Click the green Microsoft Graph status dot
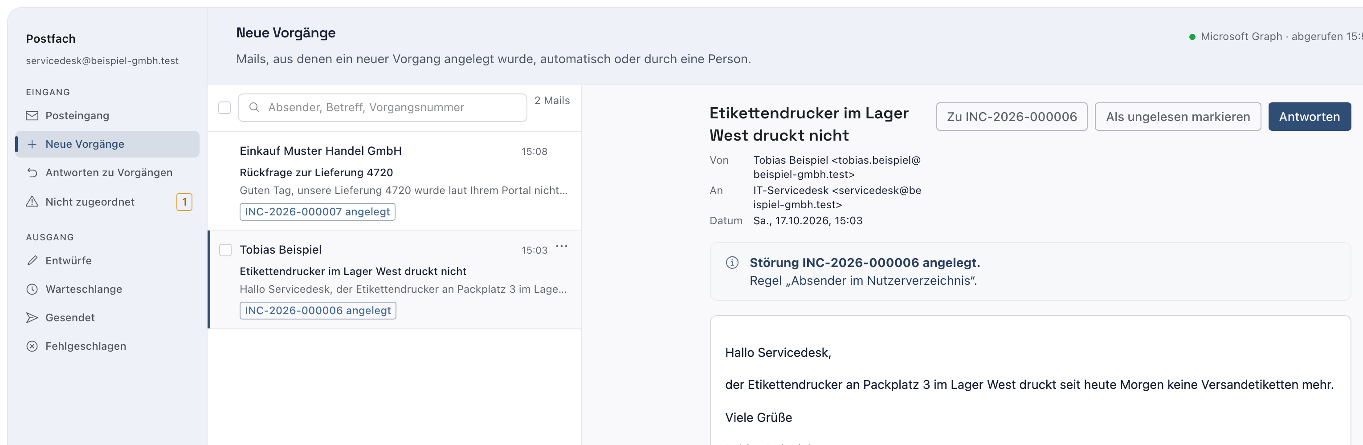The height and width of the screenshot is (445, 1363). coord(1192,36)
